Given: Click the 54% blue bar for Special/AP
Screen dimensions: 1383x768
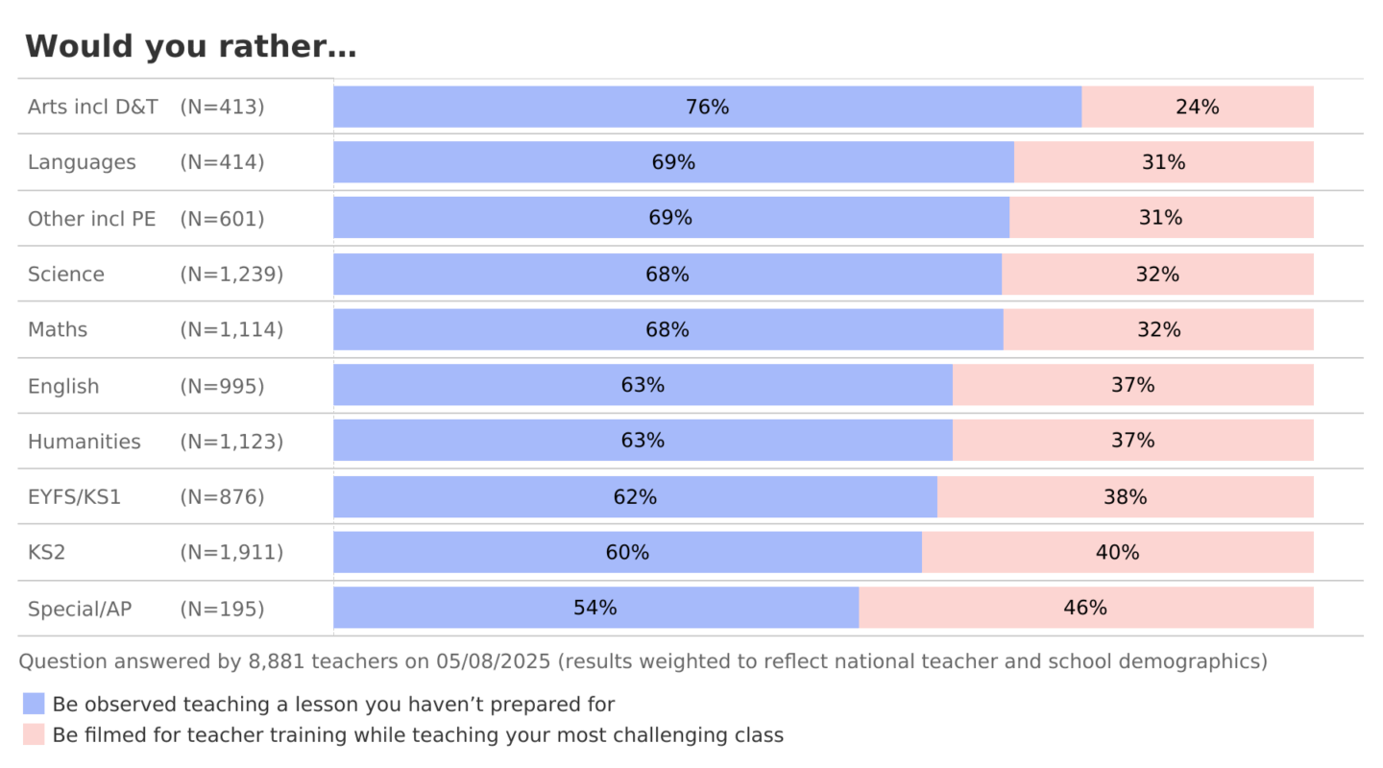Looking at the screenshot, I should 595,608.
